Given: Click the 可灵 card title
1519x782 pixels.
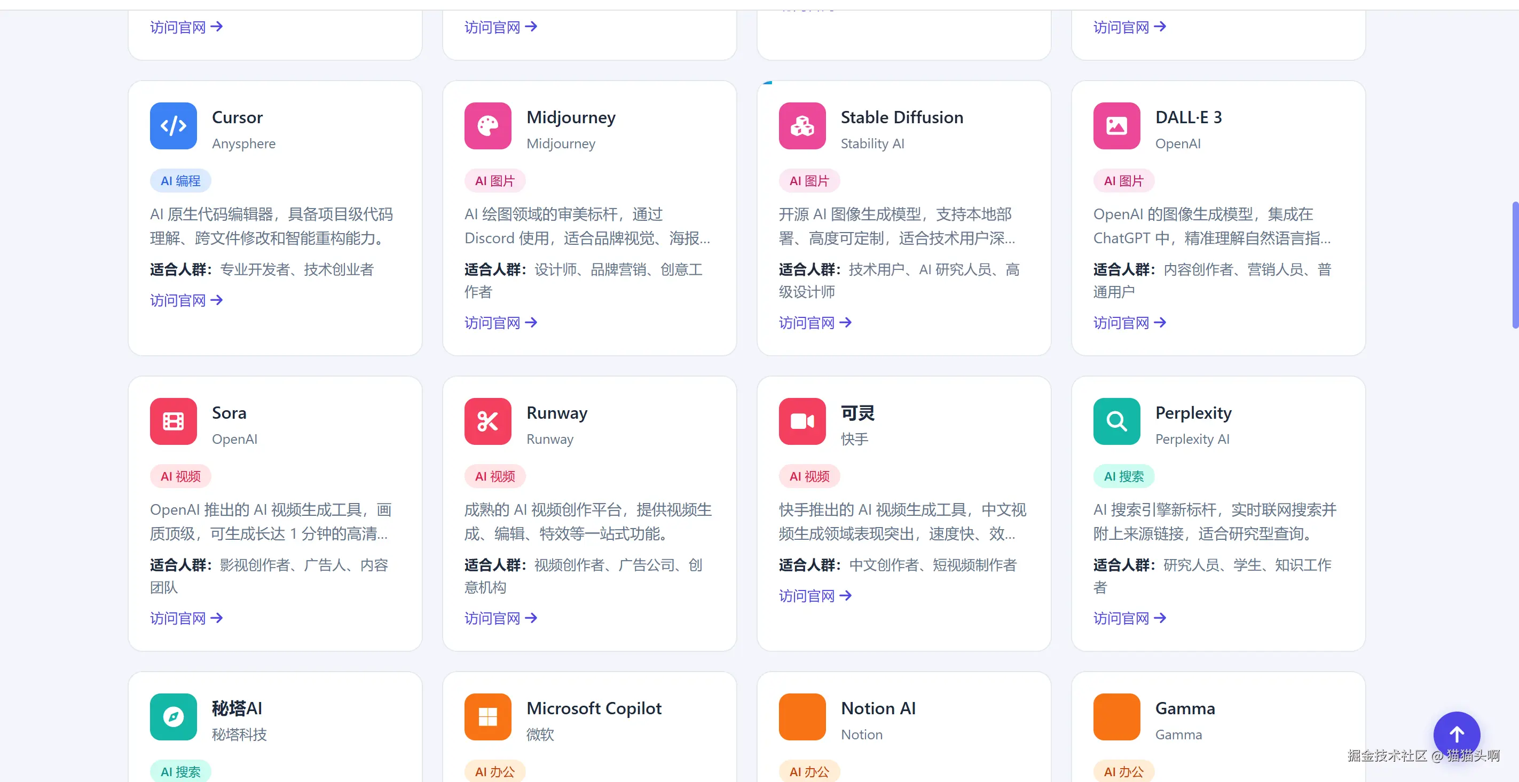Looking at the screenshot, I should [857, 412].
